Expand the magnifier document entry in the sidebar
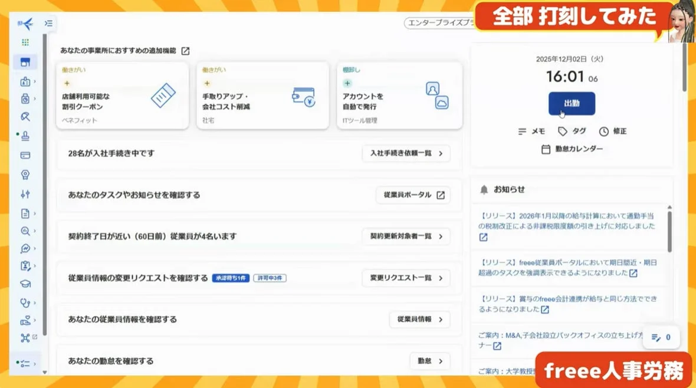696x388 pixels. pyautogui.click(x=25, y=232)
